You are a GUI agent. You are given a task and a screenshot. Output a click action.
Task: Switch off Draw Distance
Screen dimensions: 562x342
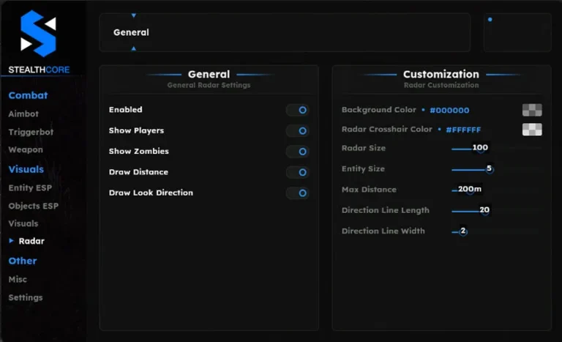point(297,172)
